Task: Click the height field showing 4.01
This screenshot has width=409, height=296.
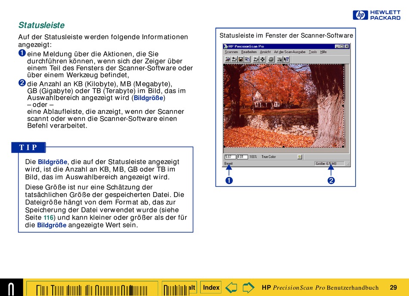Action: (x=242, y=157)
